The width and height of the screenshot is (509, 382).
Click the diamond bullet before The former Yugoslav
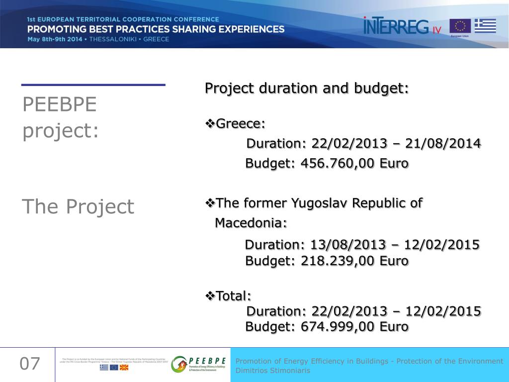pyautogui.click(x=210, y=203)
